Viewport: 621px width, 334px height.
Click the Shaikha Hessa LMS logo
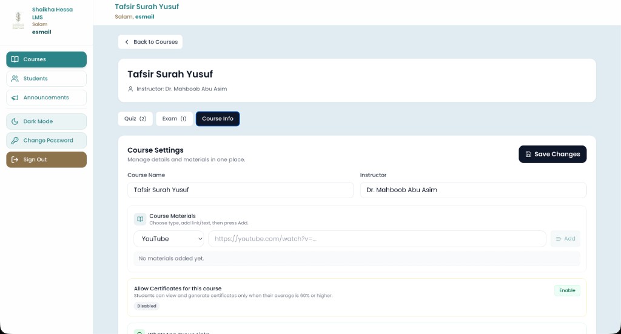tap(18, 21)
